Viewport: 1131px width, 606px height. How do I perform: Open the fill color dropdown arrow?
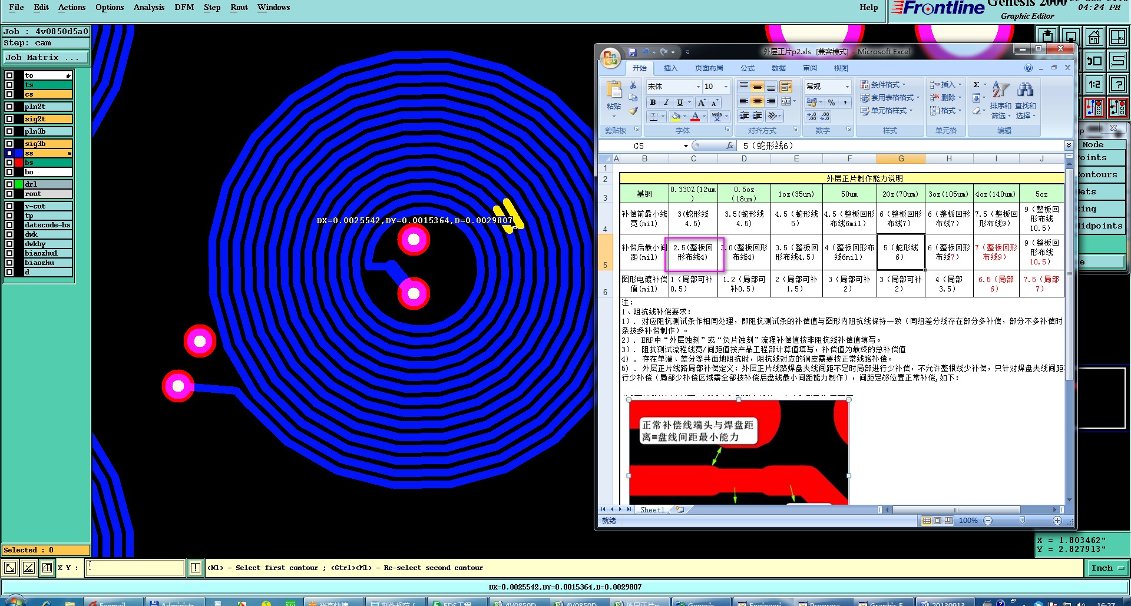click(684, 117)
